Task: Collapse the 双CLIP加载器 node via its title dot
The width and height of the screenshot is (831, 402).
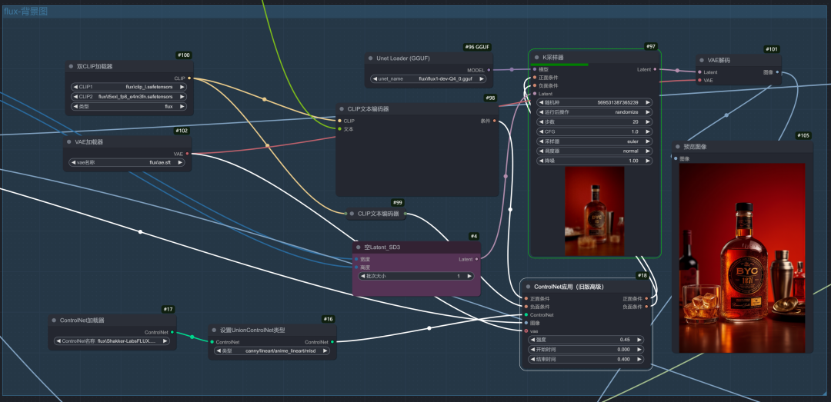Action: point(71,66)
